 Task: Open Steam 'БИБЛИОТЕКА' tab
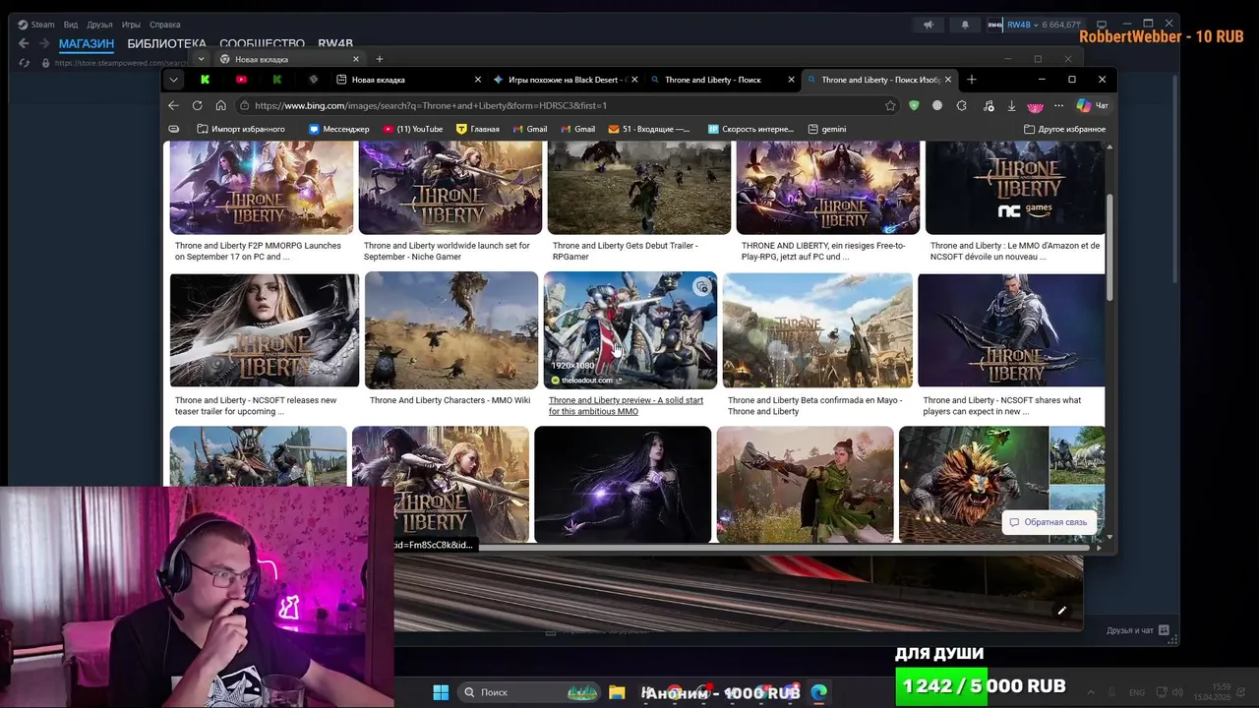click(166, 43)
